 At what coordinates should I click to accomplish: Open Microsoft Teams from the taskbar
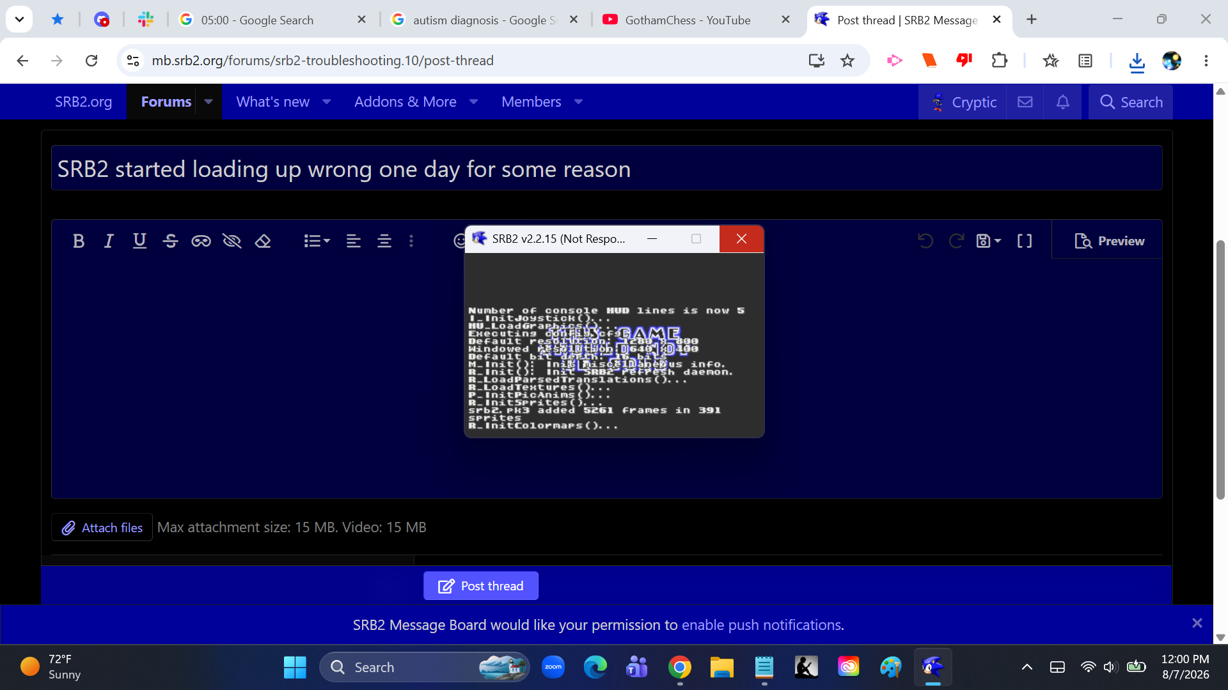[x=637, y=668]
